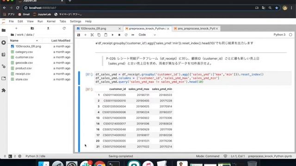Image resolution: width=296 pixels, height=166 pixels.
Task: Check kernel status circle indicator
Action: click(290, 35)
